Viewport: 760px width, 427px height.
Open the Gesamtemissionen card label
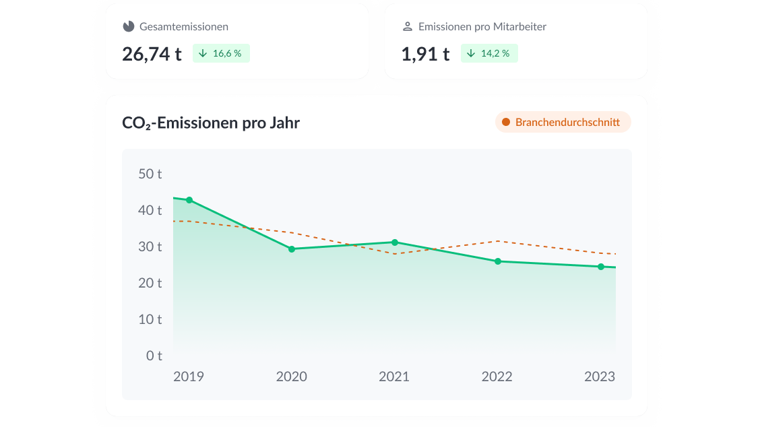184,27
